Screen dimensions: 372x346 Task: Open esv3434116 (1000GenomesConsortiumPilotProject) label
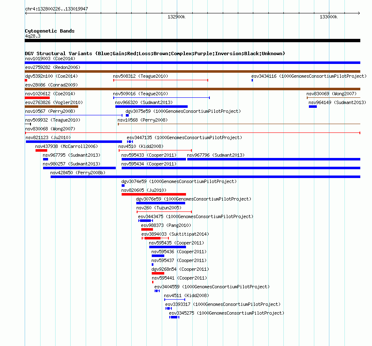click(x=309, y=76)
